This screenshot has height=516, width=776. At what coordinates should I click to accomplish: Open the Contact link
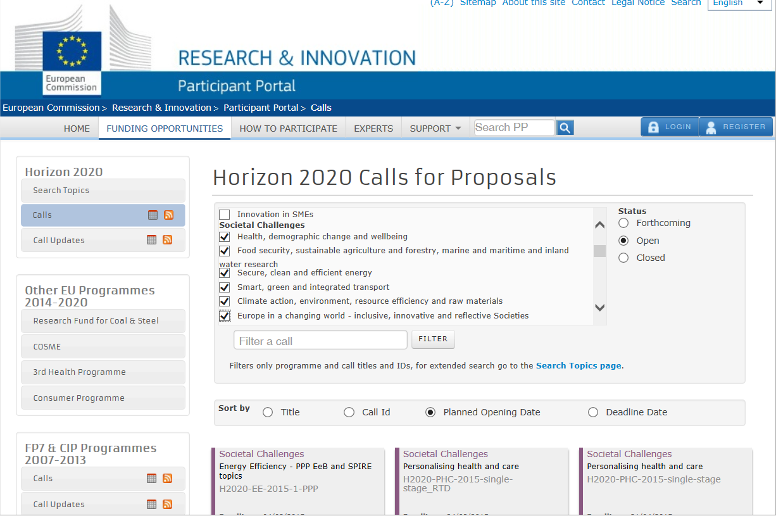coord(589,3)
